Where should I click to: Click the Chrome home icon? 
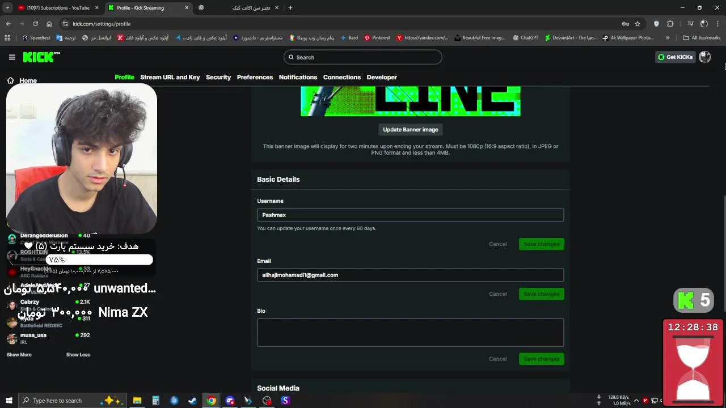click(49, 24)
